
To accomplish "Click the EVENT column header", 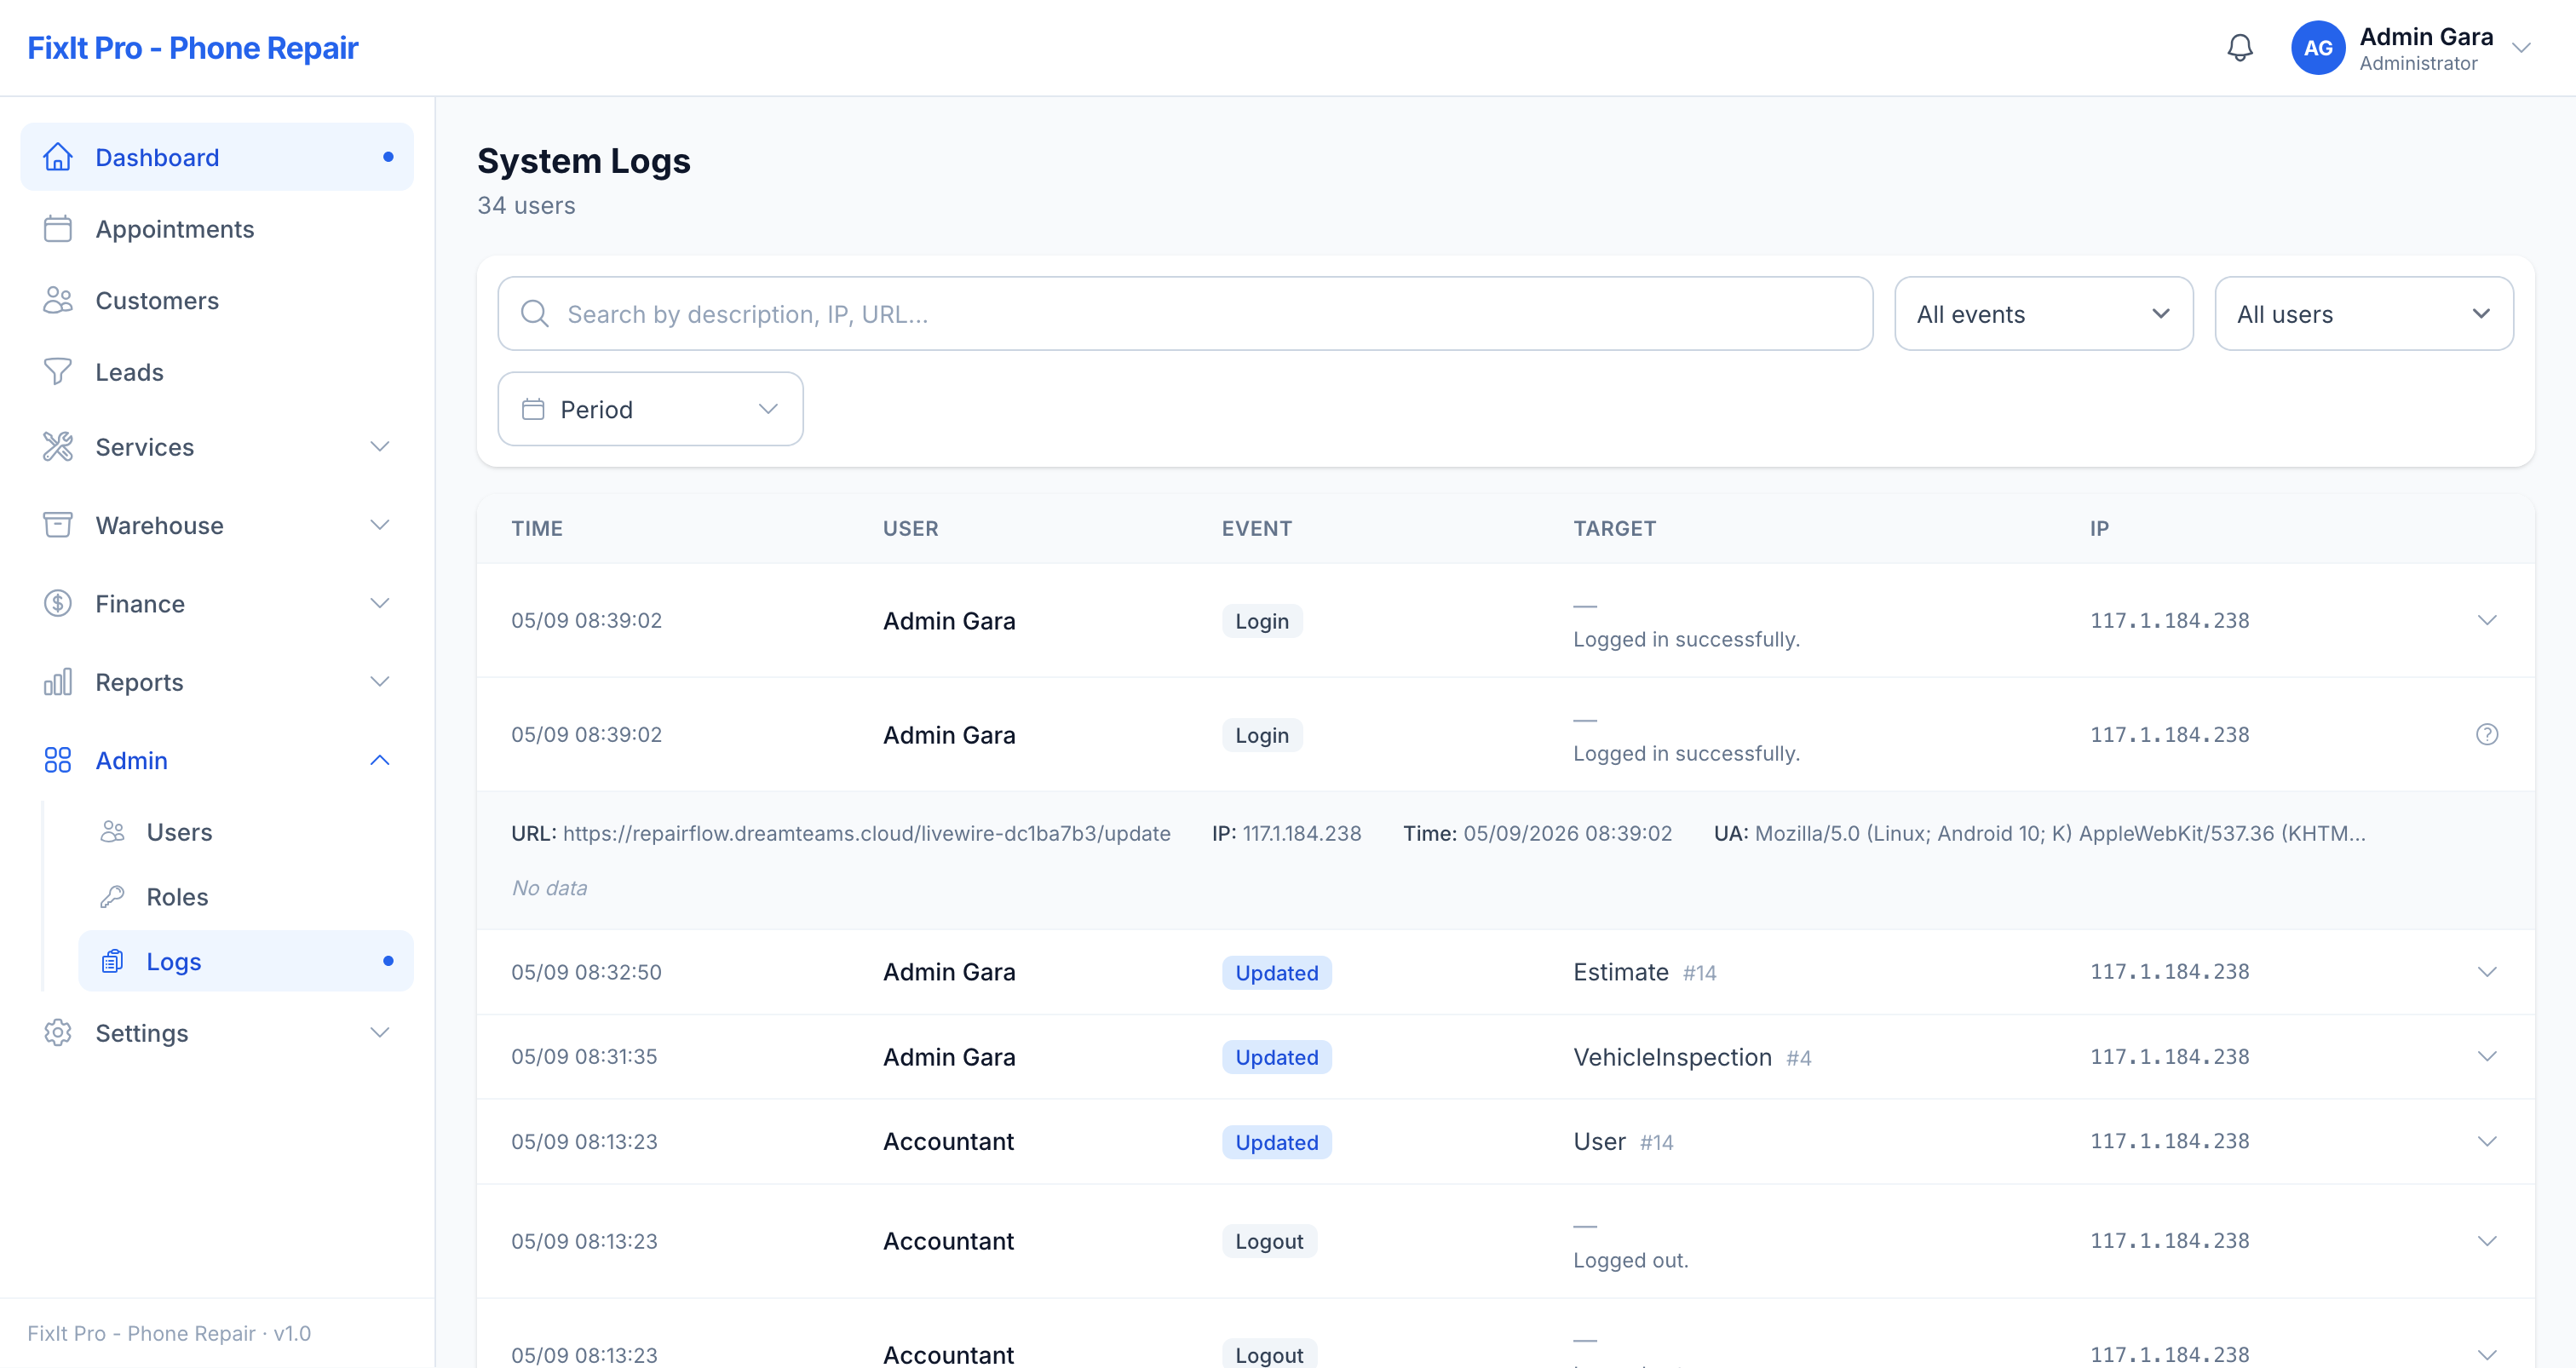I will [x=1256, y=528].
